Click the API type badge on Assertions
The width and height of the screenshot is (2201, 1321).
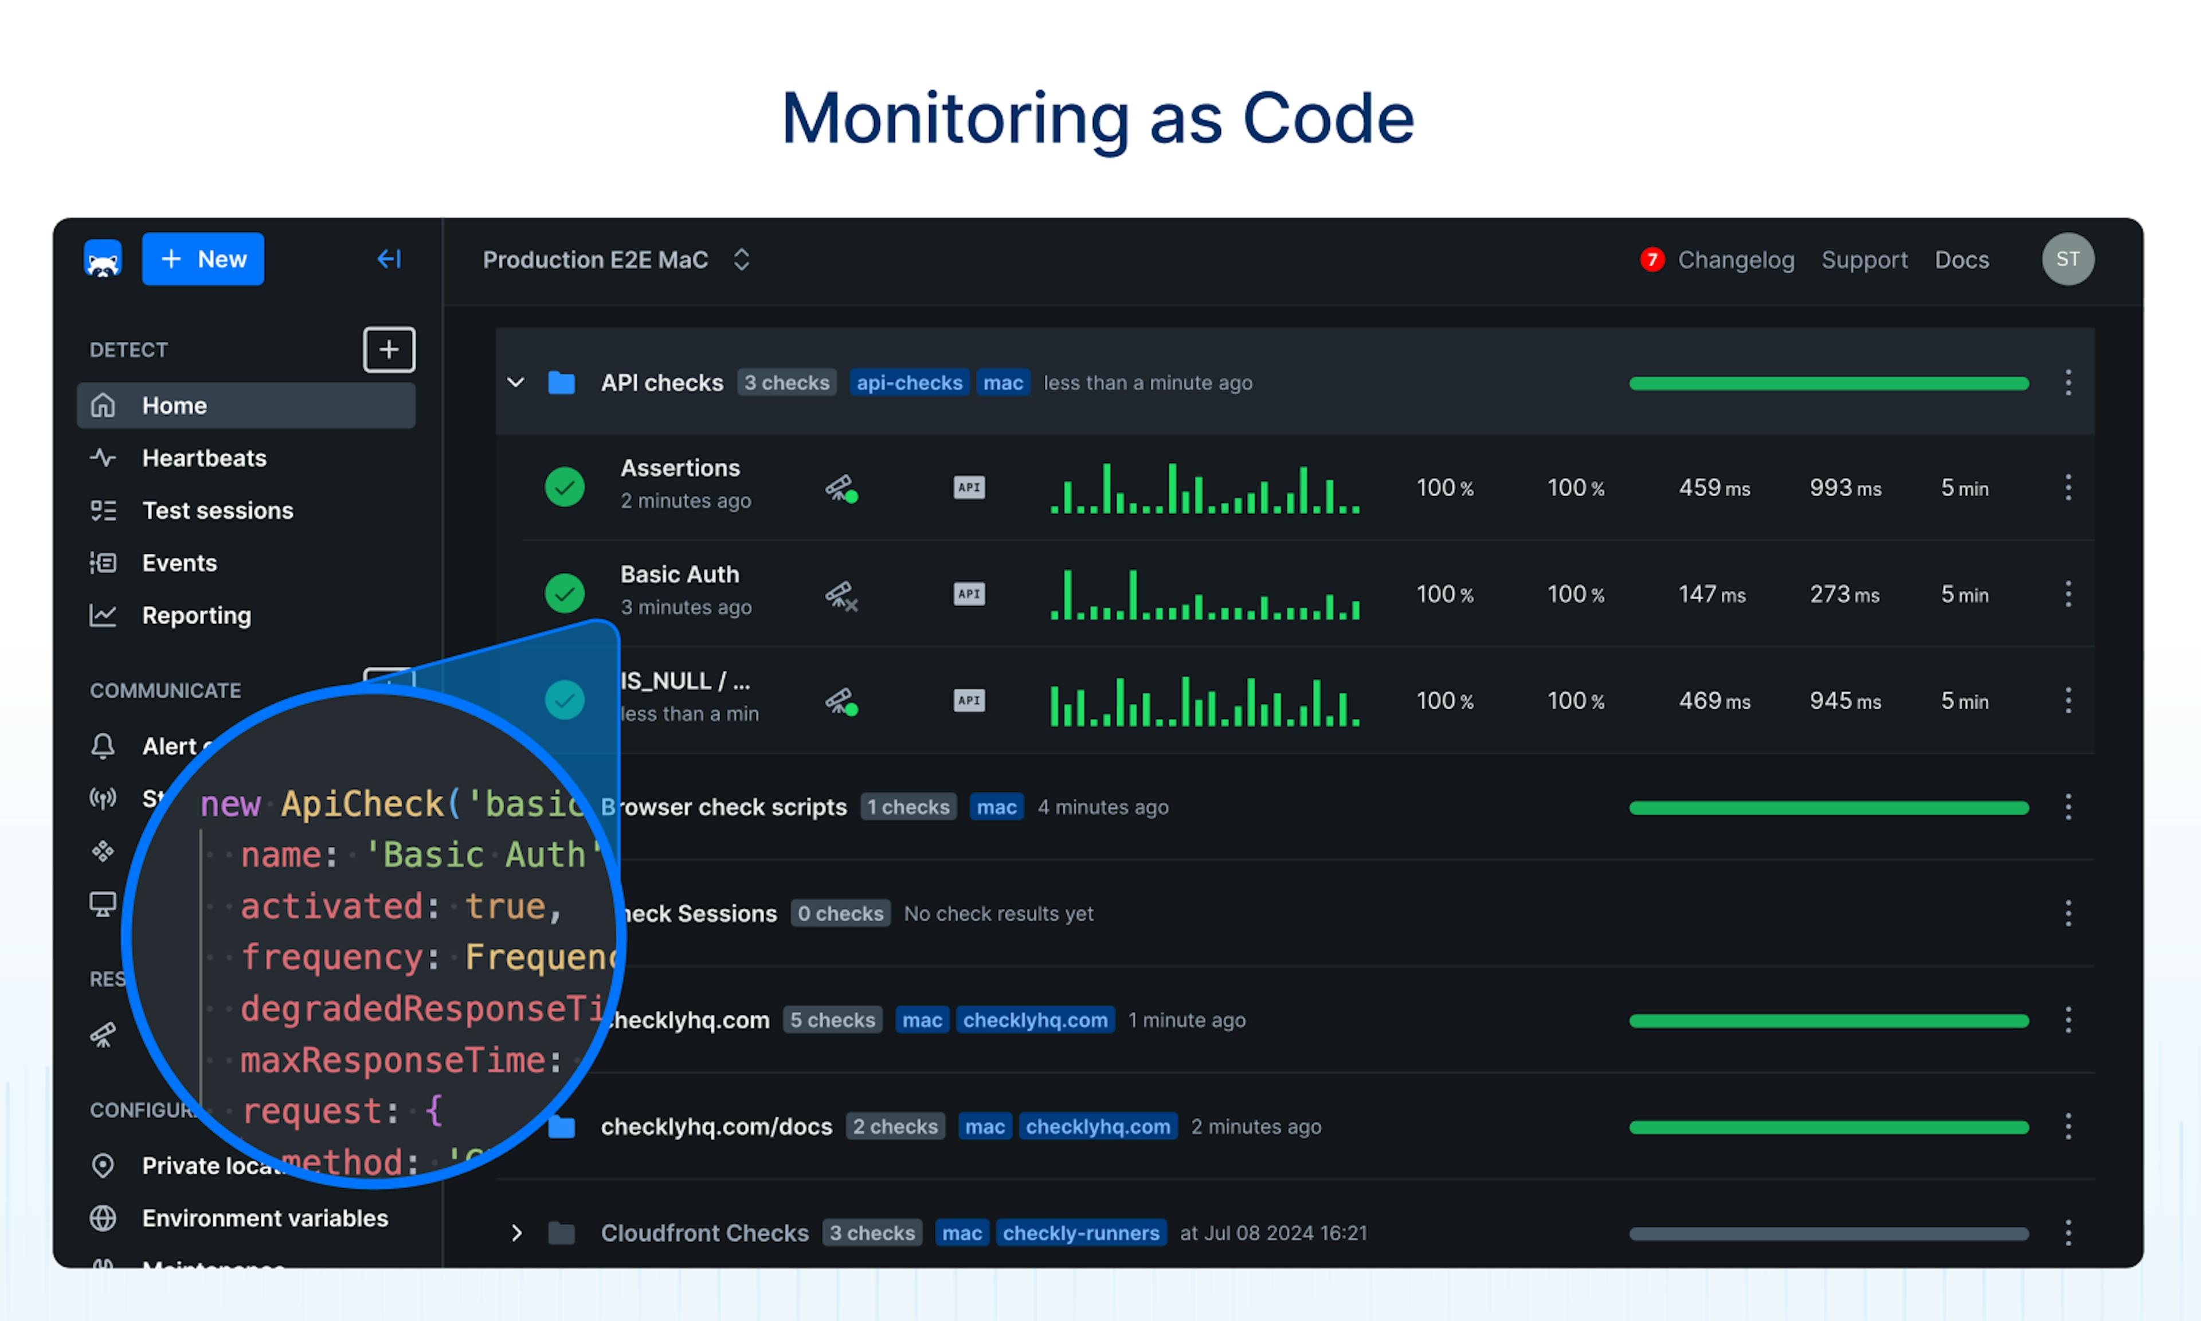(969, 487)
